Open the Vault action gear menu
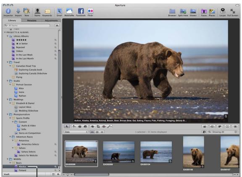Viewport: 242px width, 177px height. (x=58, y=174)
